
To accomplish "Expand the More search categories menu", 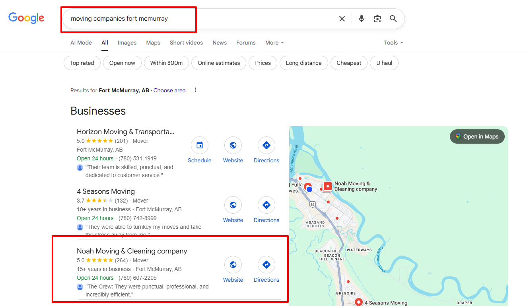I will coord(274,43).
